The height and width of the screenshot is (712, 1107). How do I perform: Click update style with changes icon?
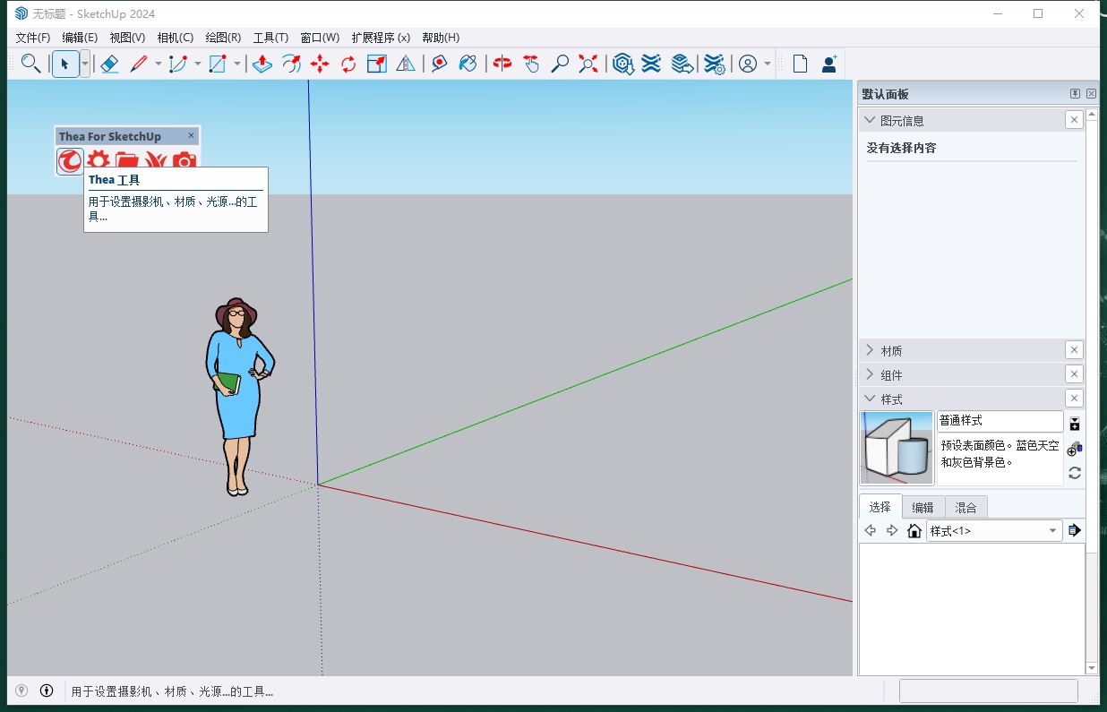[x=1075, y=473]
